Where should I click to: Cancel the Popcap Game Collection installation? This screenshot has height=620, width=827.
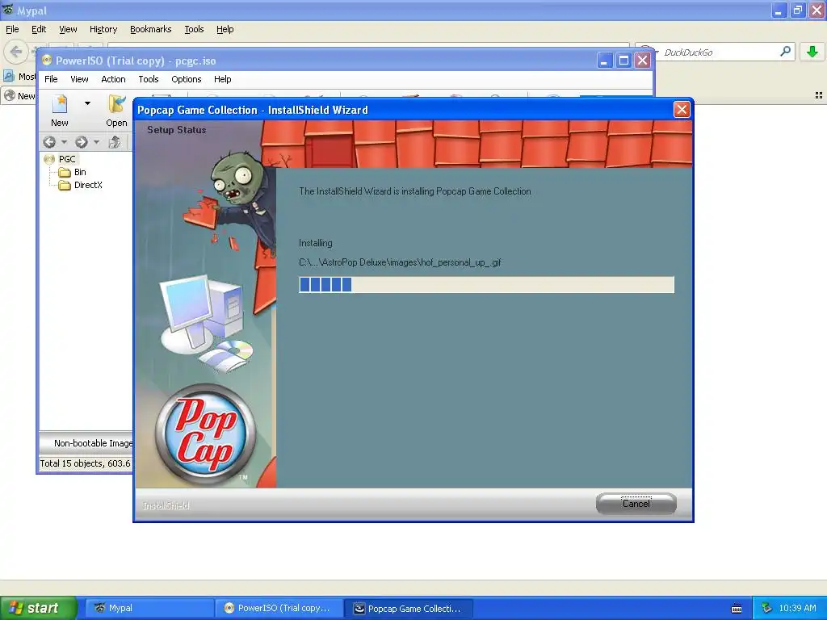tap(636, 504)
